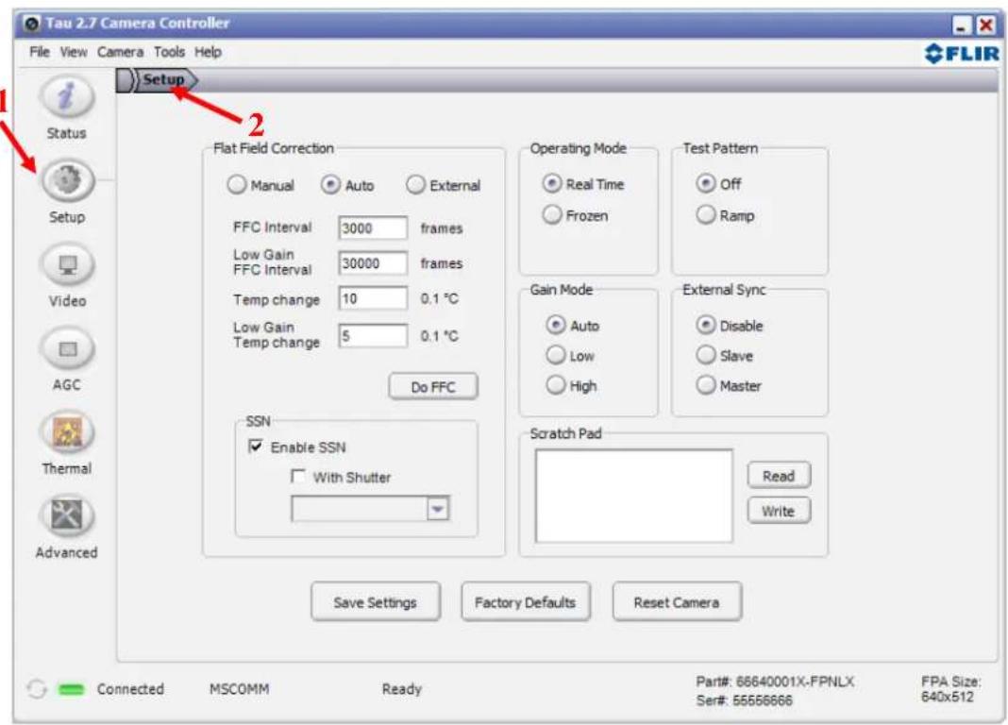Set gain mode to High

point(555,385)
